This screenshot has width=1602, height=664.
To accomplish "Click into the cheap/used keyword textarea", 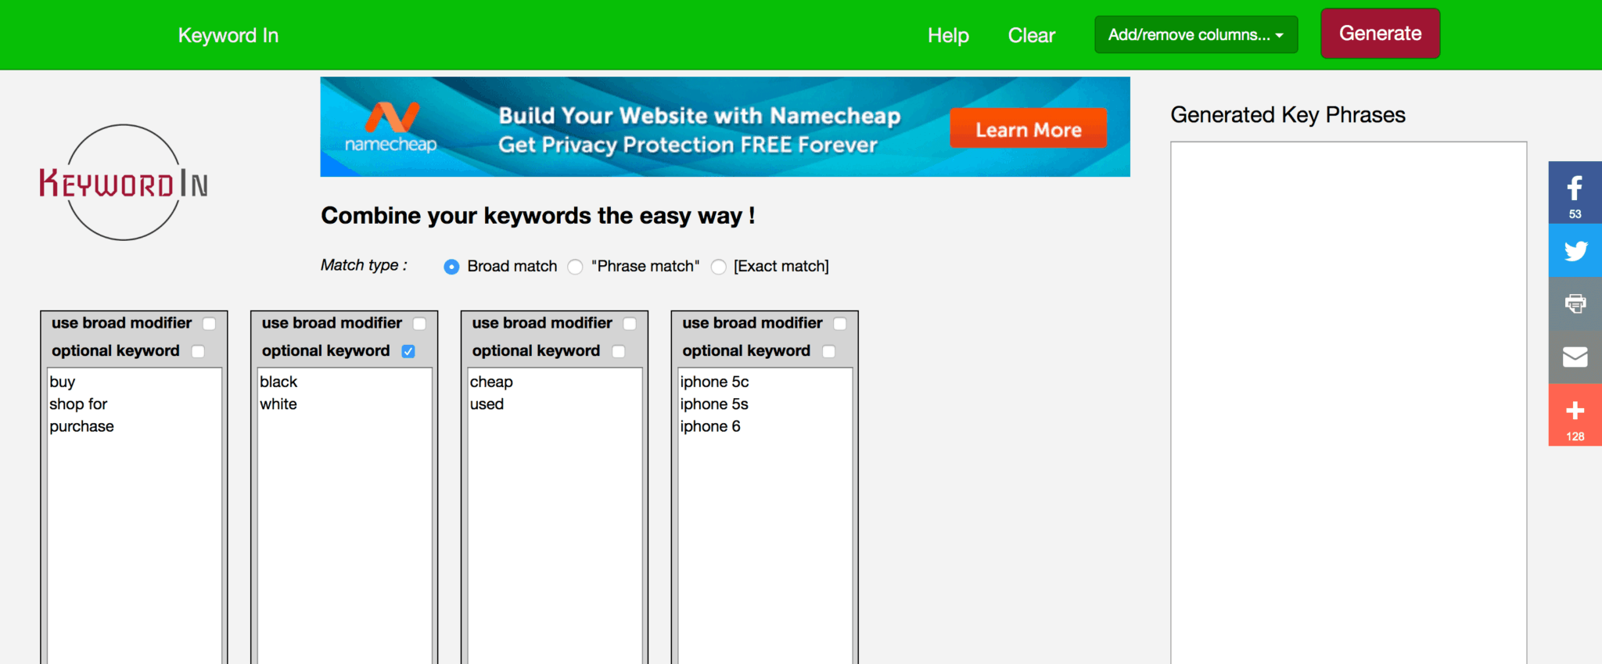I will click(555, 516).
